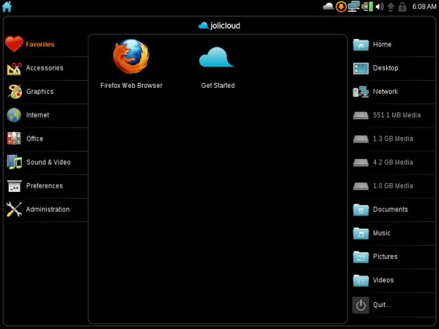Click the padlock tray icon
Viewport: 439px width, 329px height.
coord(403,7)
